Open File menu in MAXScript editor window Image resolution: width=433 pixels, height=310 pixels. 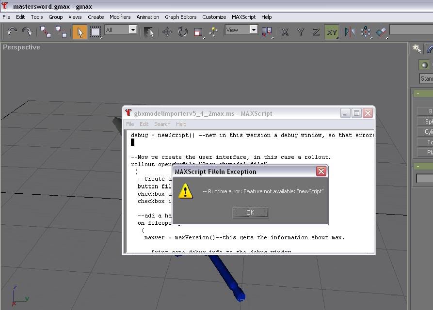[130, 124]
